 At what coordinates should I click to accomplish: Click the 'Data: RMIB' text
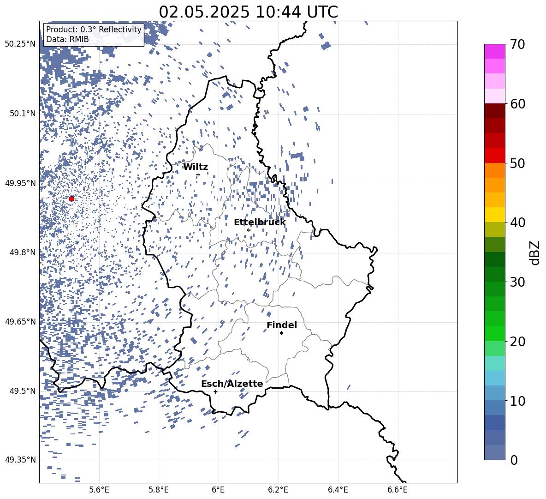(x=67, y=39)
